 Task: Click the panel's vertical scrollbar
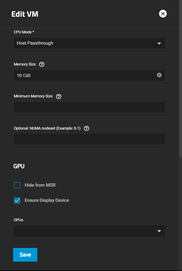pos(180,213)
